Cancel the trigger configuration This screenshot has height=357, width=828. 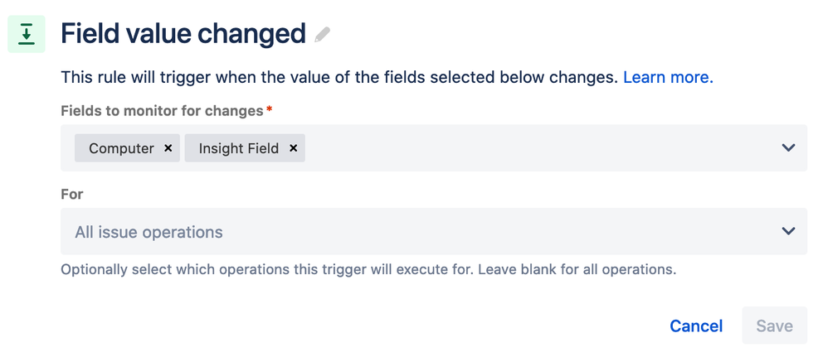click(696, 326)
